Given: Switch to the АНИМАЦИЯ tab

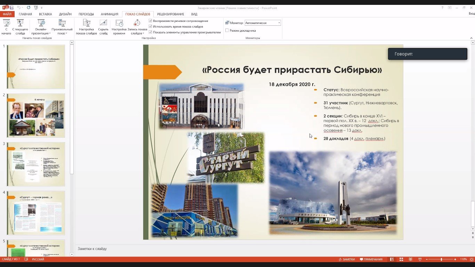Looking at the screenshot, I should click(110, 14).
